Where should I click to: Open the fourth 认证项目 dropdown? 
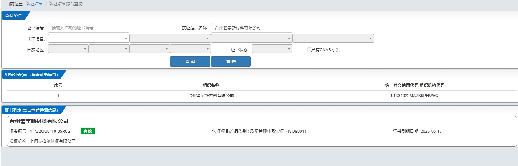[333, 38]
